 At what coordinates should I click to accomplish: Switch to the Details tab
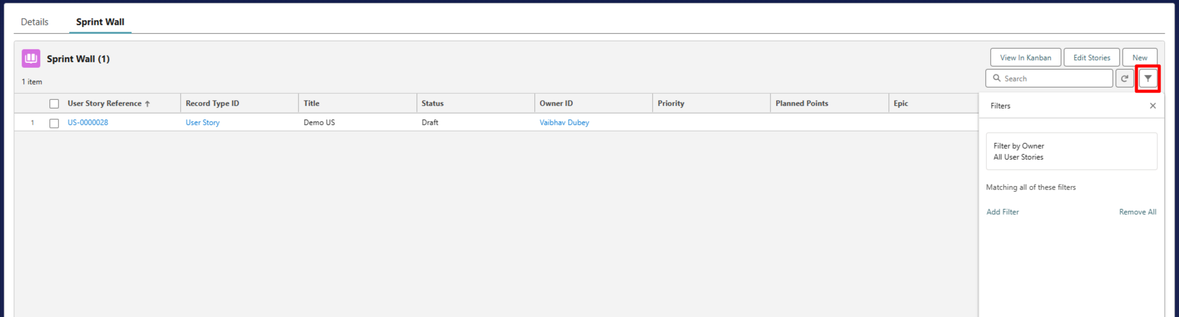point(35,22)
